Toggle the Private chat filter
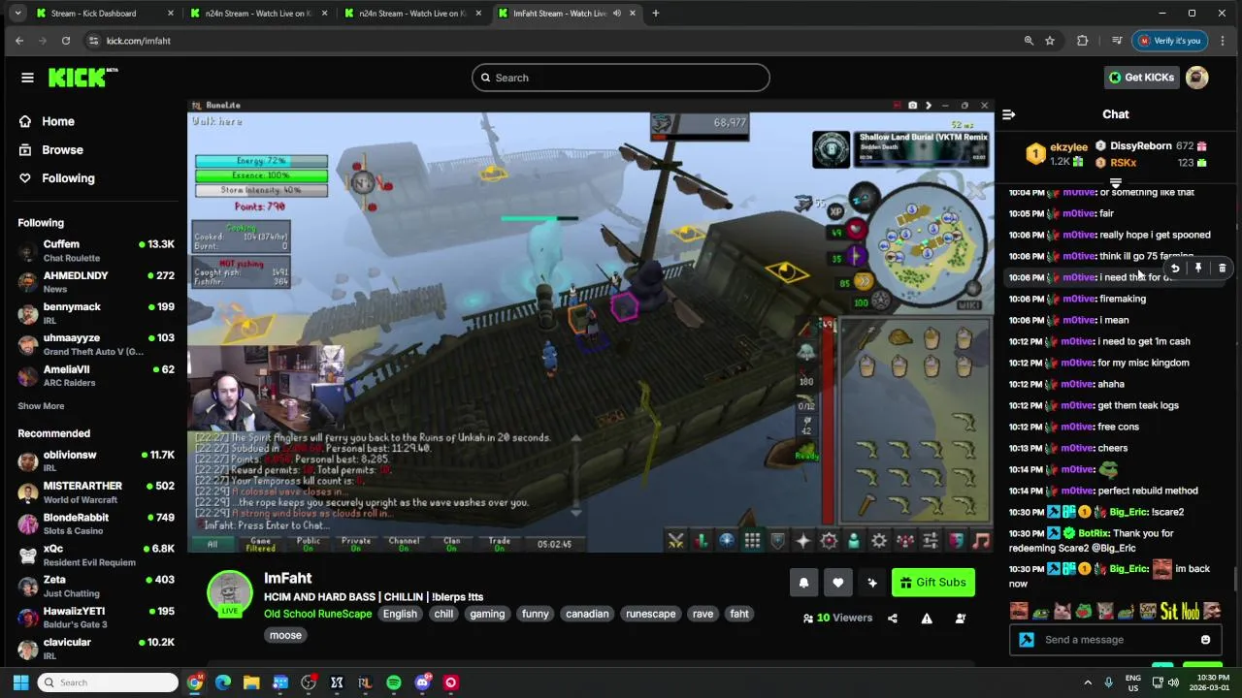The image size is (1242, 698). (x=356, y=544)
